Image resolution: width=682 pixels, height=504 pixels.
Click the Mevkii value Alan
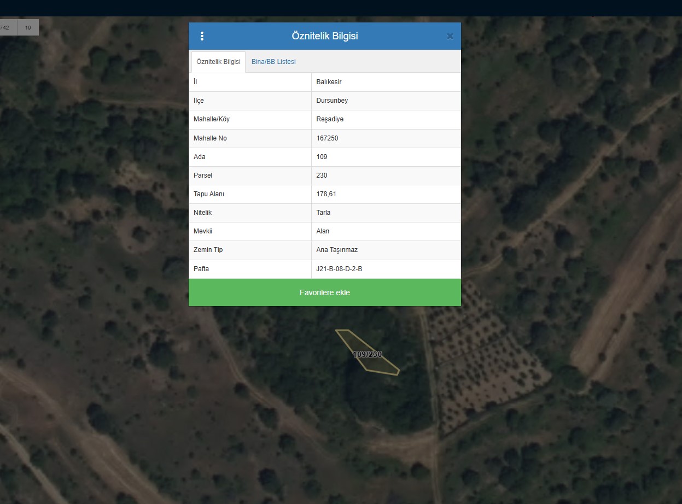click(x=323, y=231)
